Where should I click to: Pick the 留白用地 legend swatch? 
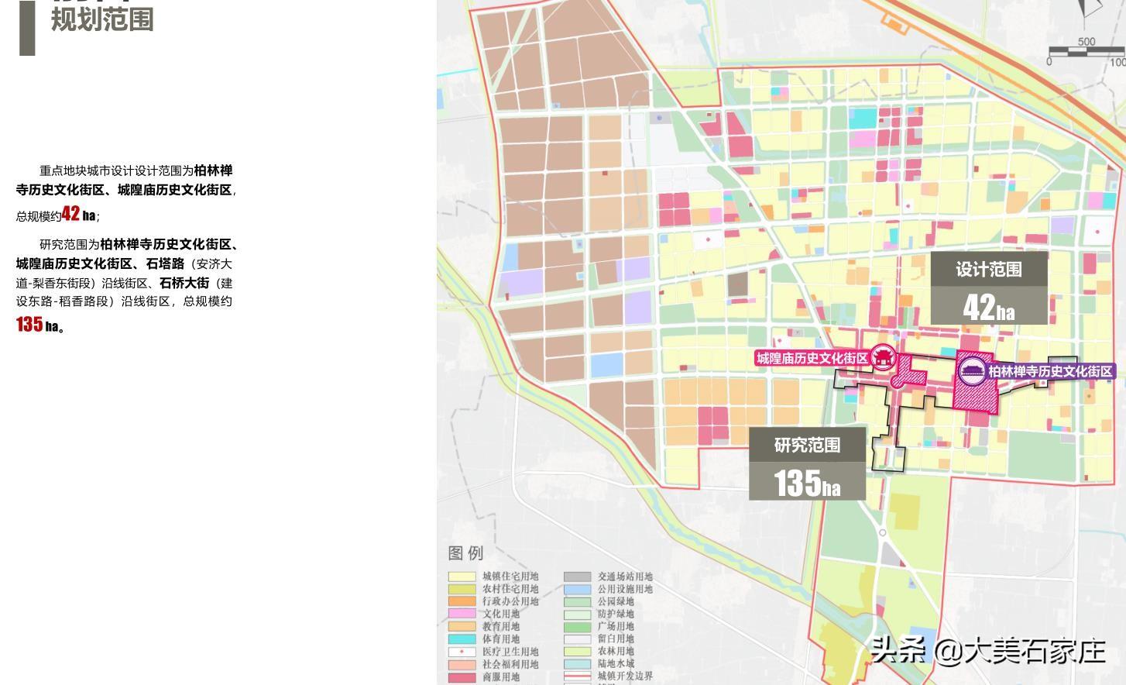578,639
